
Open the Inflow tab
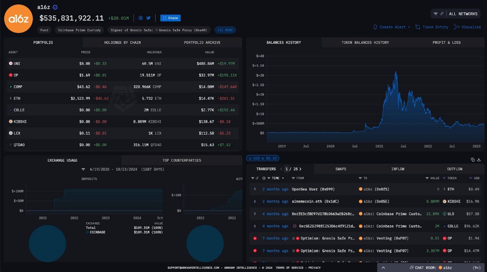tap(398, 169)
